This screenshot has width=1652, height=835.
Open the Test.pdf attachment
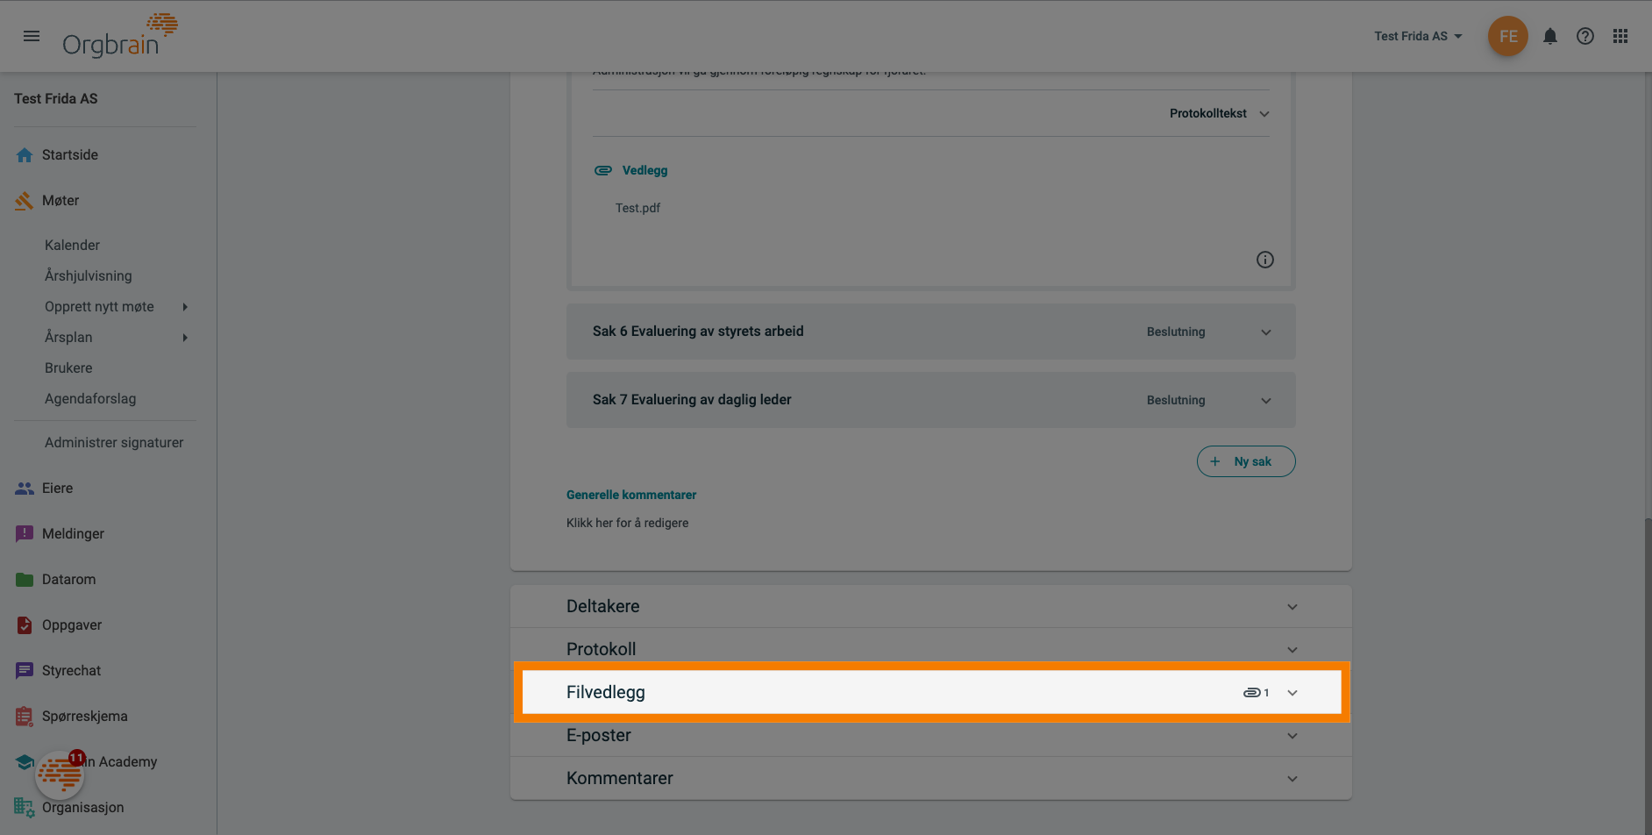point(637,208)
